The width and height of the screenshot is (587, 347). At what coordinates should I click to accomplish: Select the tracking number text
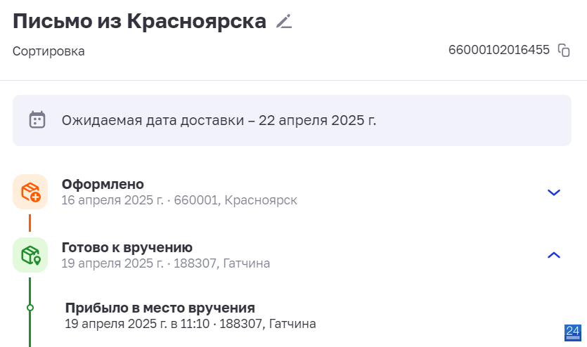click(499, 50)
